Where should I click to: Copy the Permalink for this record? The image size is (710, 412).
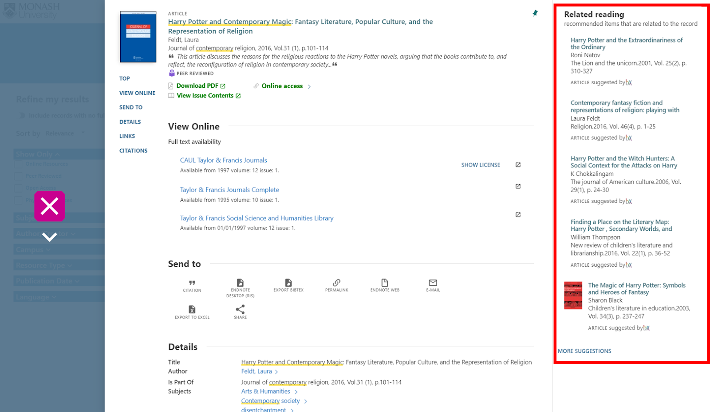(x=337, y=286)
